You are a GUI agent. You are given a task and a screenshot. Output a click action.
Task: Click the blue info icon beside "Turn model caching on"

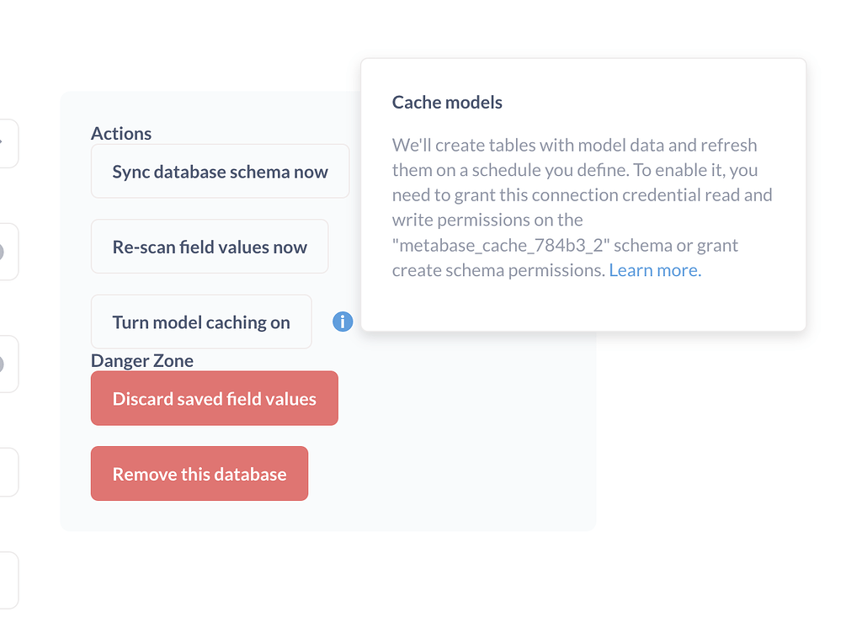coord(342,322)
